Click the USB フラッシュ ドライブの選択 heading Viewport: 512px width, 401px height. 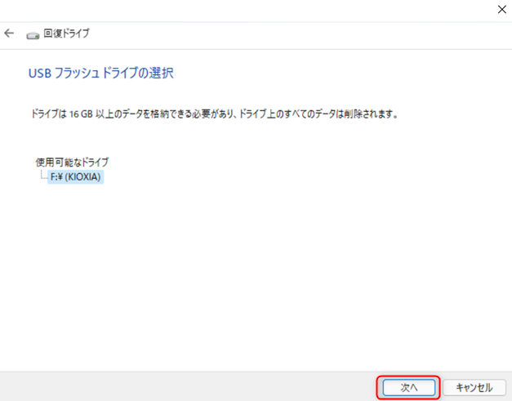[101, 74]
